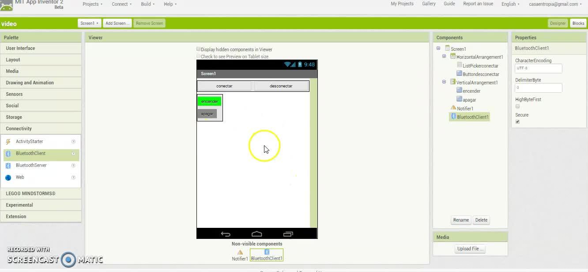Select the conectar list picker in viewer
The height and width of the screenshot is (272, 588).
pyautogui.click(x=224, y=86)
